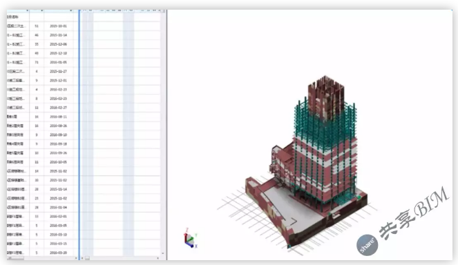The width and height of the screenshot is (458, 265).
Task: Select the cell dated 2016-03-10
Action: (59, 235)
